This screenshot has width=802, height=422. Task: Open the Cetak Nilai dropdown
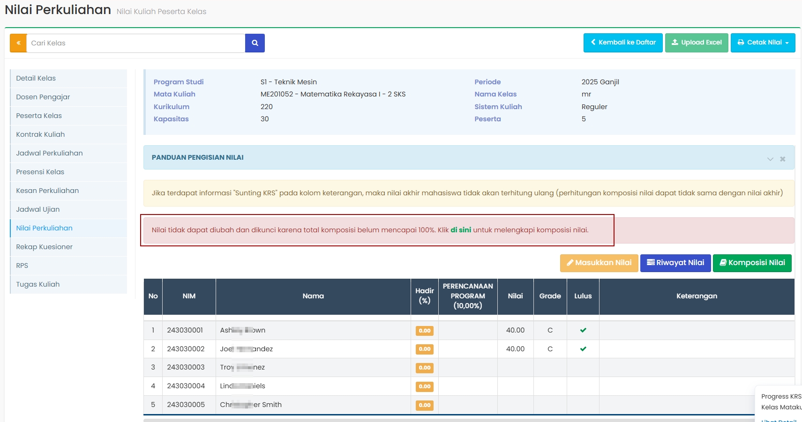pyautogui.click(x=763, y=43)
